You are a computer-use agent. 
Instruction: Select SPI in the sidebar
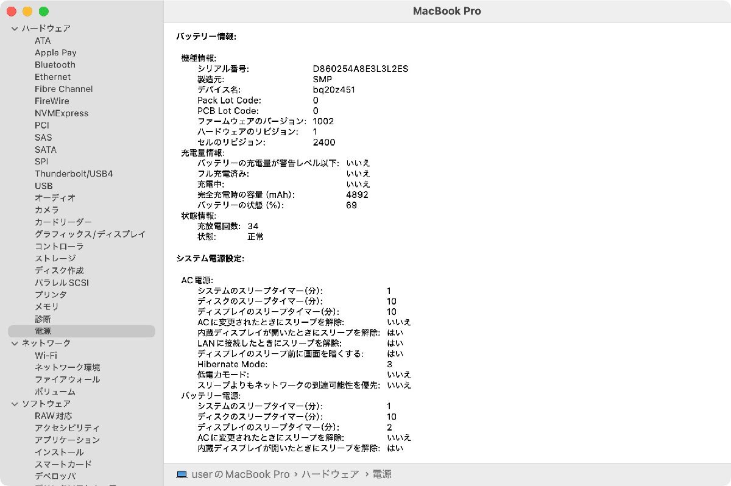click(41, 161)
